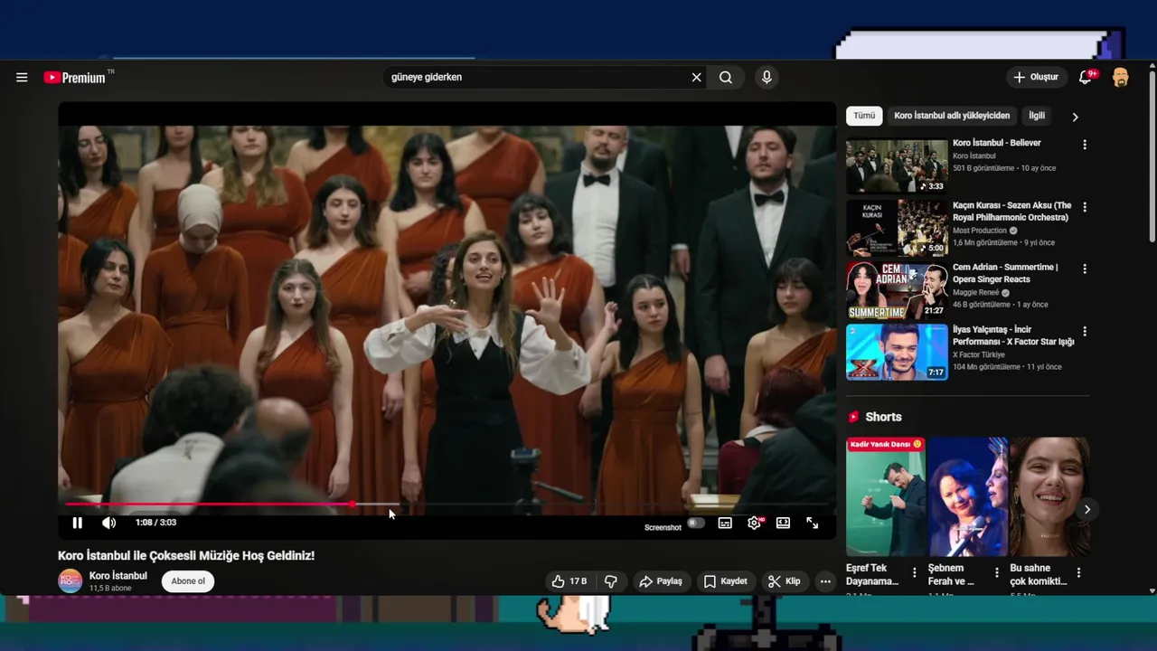Click the X Factor Türkiye channel name

point(983,354)
